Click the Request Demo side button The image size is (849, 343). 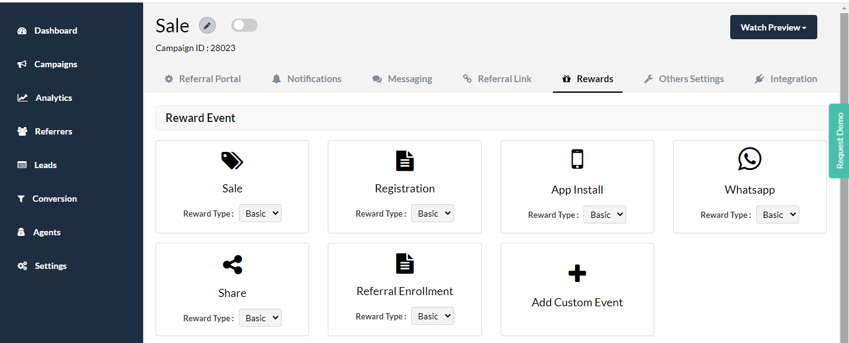[x=839, y=141]
